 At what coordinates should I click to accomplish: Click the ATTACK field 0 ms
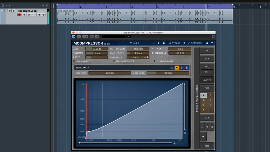pyautogui.click(x=180, y=49)
